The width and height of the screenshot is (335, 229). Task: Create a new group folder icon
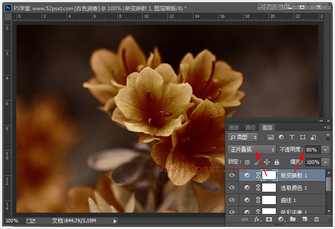pos(293,219)
